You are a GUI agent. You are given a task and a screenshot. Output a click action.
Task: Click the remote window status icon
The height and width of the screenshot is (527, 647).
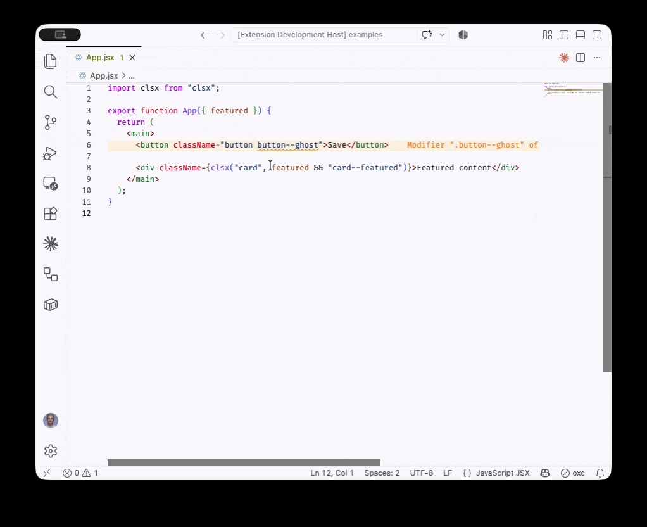47,473
